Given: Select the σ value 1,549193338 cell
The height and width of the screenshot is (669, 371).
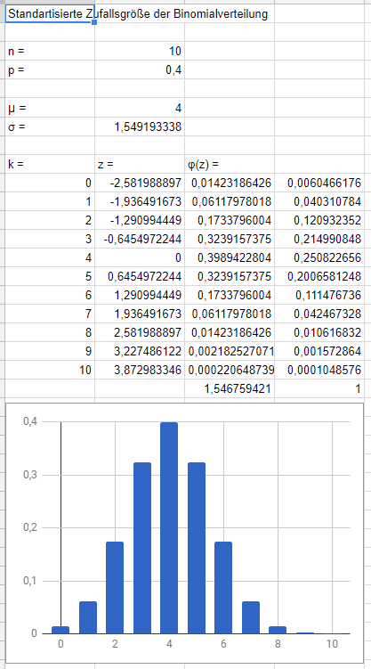Looking at the screenshot, I should click(x=140, y=126).
